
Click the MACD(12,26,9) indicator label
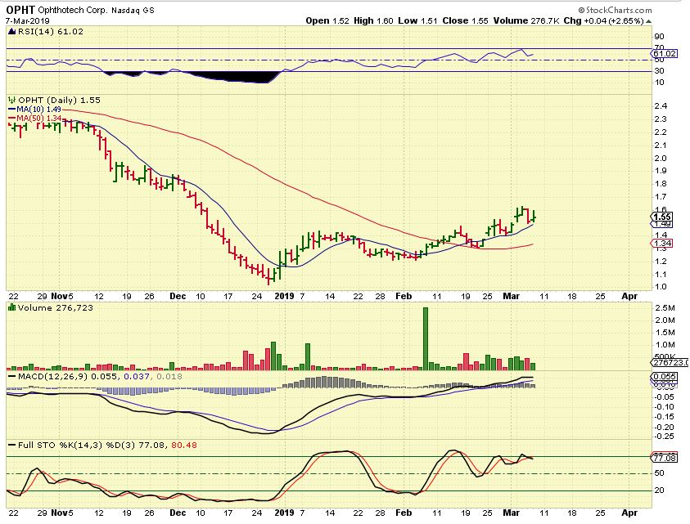pyautogui.click(x=52, y=377)
